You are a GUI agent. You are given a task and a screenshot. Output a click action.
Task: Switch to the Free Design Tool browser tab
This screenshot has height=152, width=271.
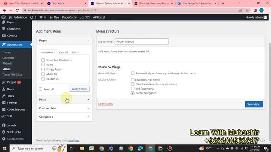196,3
